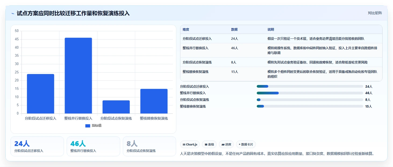Click description starting 模拟多个组件同时变更
This screenshot has height=167, width=393.
(322, 74)
